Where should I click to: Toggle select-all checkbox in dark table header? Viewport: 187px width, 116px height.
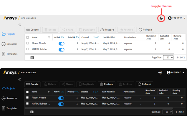coord(27,92)
